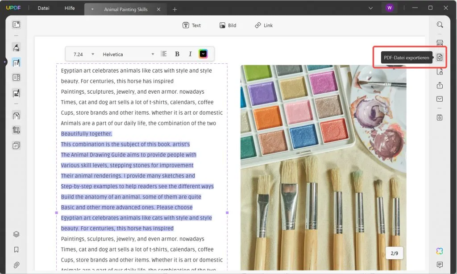Open the OCR text recognition tool
Image resolution: width=457 pixels, height=274 pixels.
[x=440, y=43]
